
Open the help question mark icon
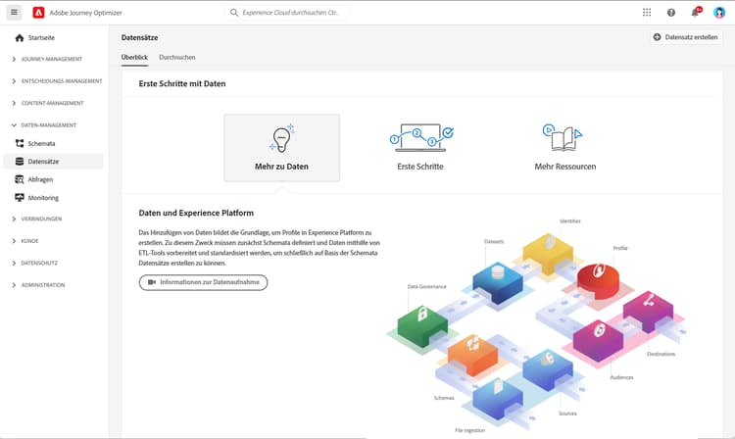coord(671,13)
